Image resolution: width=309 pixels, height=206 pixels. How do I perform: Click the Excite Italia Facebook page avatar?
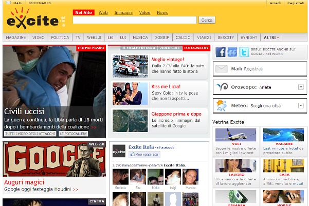[119, 151]
